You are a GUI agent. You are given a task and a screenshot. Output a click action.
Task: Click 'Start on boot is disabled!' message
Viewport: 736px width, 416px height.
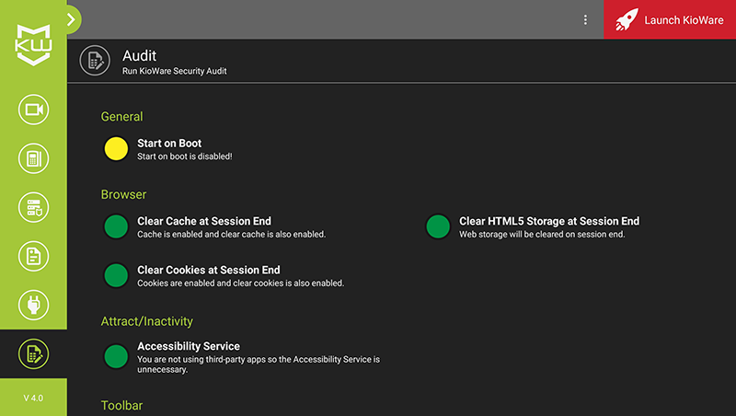click(x=185, y=156)
